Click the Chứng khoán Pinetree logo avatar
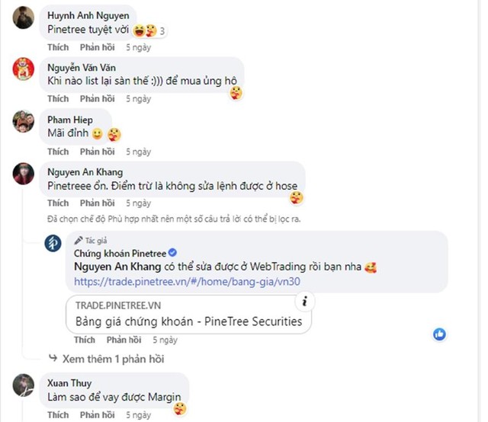 53,244
